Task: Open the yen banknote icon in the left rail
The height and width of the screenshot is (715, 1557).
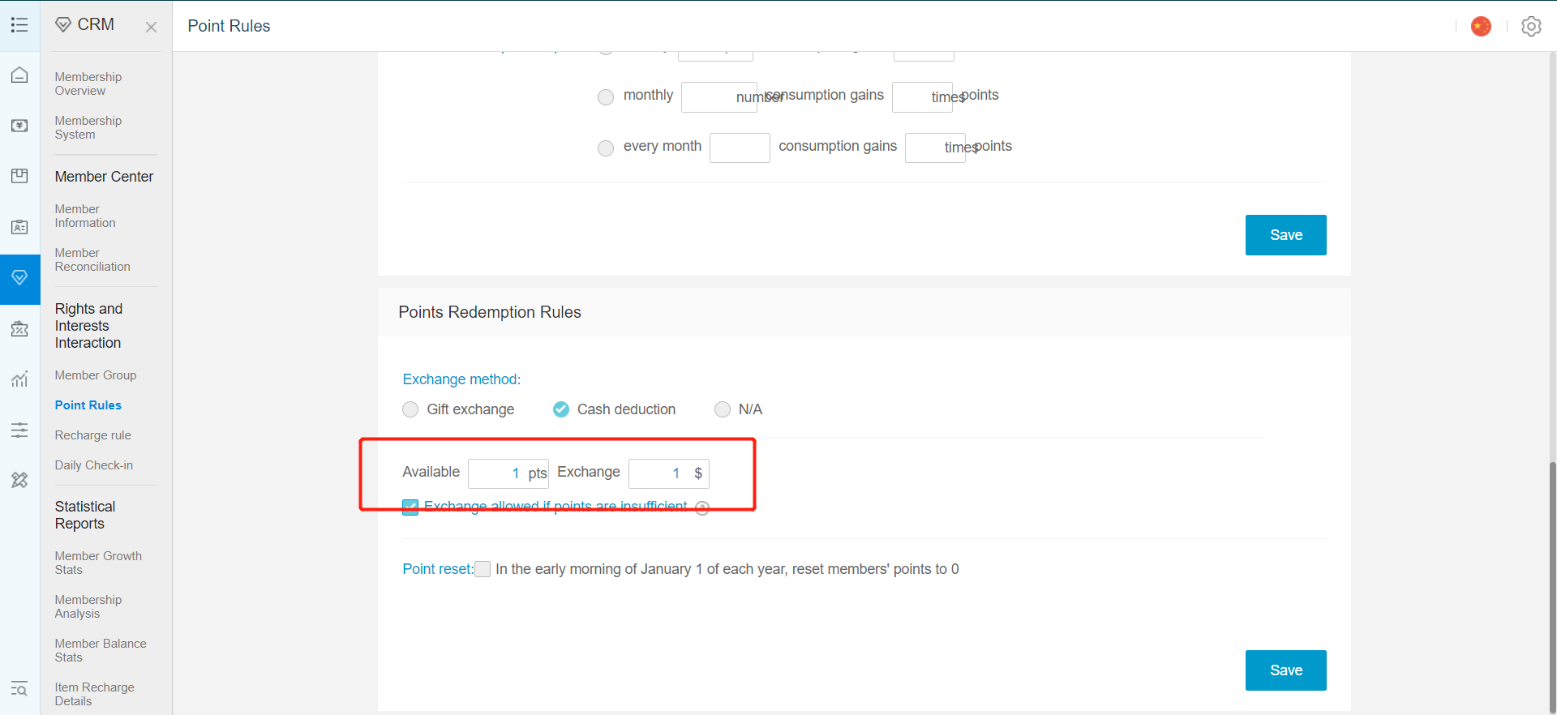Action: (x=19, y=126)
